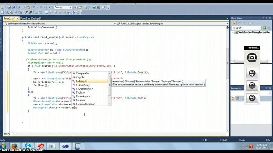Click the Cut scissors icon
Viewport: 273px width, 153px height.
pyautogui.click(x=19, y=7)
